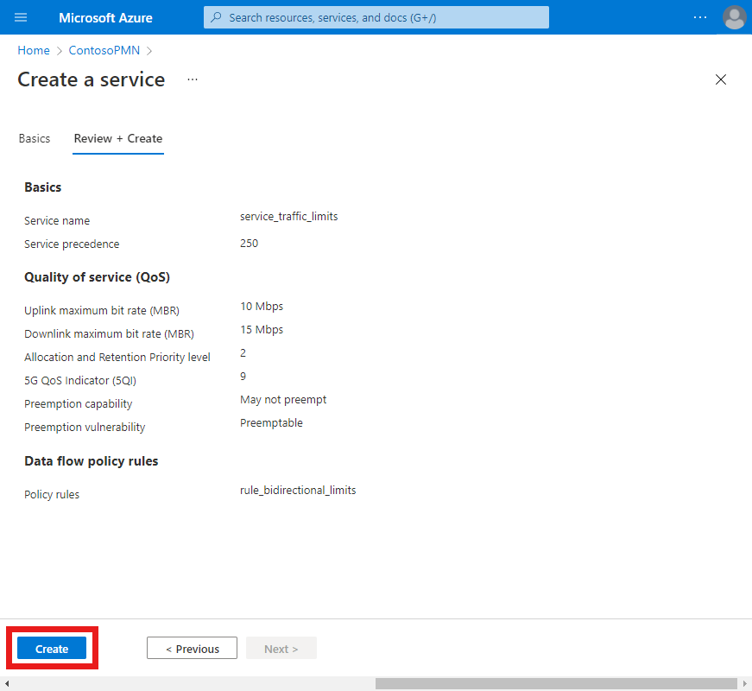Go back using the Previous button
Image resolution: width=752 pixels, height=691 pixels.
click(x=192, y=648)
